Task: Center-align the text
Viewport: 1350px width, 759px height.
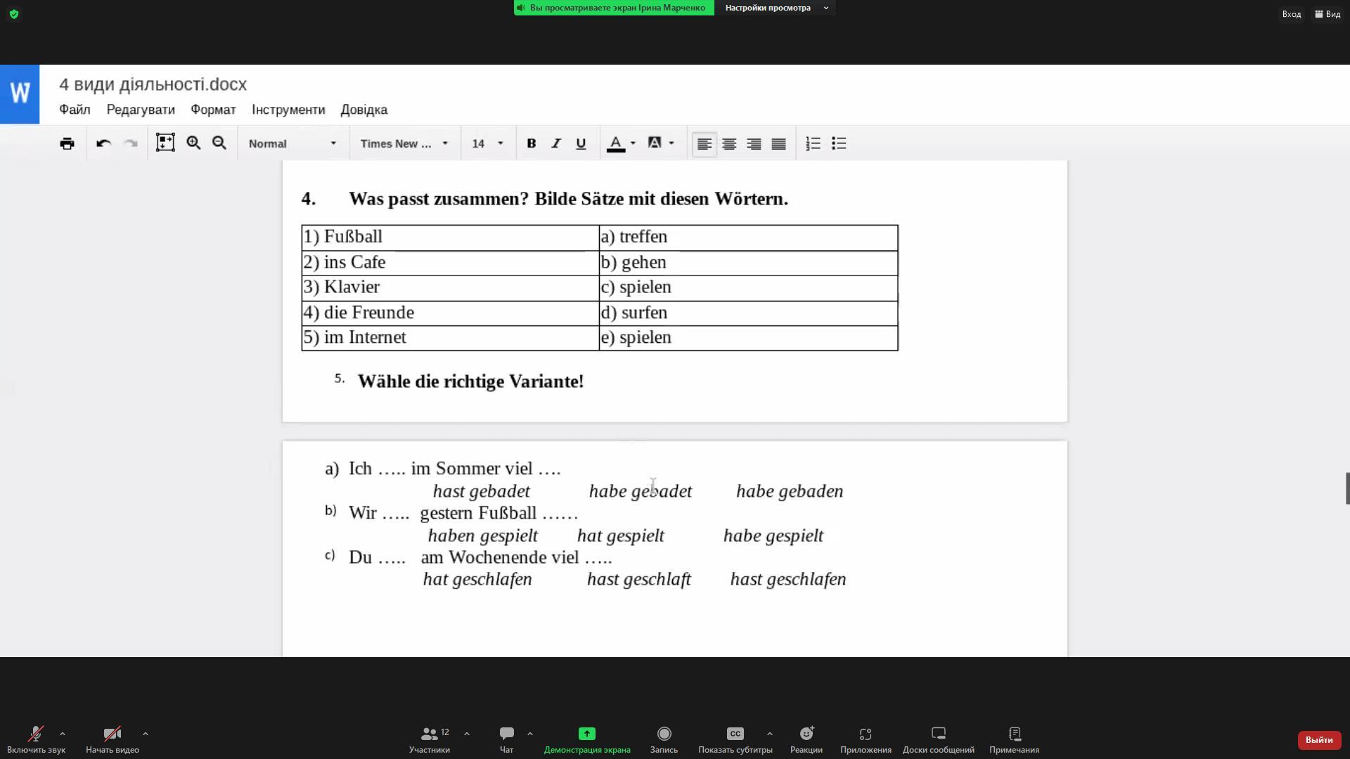Action: (x=729, y=143)
